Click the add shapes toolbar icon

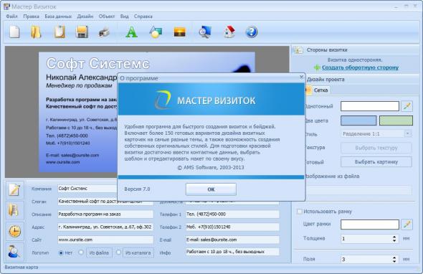coord(156,32)
